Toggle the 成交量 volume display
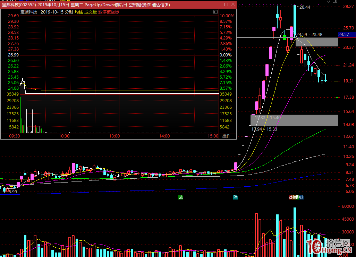The image size is (356, 257). click(91, 12)
